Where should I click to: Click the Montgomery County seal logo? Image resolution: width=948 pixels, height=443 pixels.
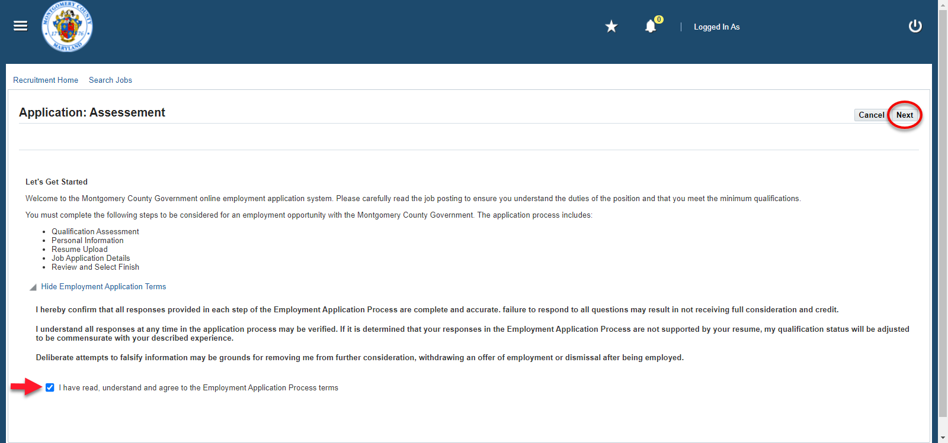coord(66,26)
